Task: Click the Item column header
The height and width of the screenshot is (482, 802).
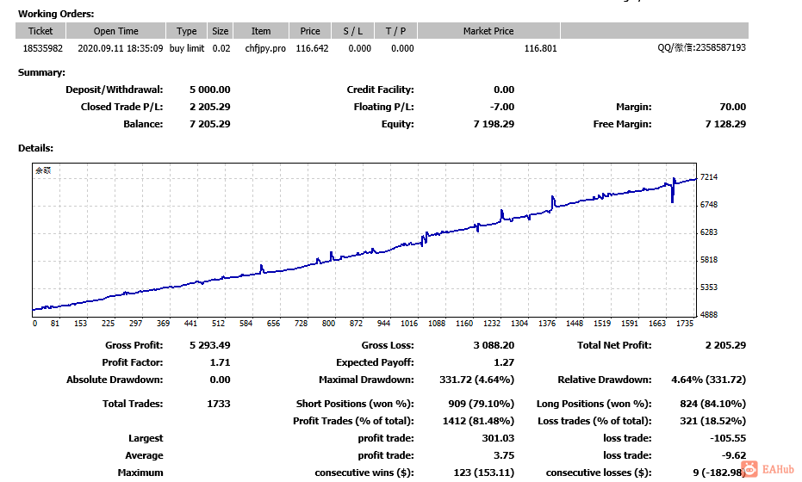Action: click(x=261, y=31)
